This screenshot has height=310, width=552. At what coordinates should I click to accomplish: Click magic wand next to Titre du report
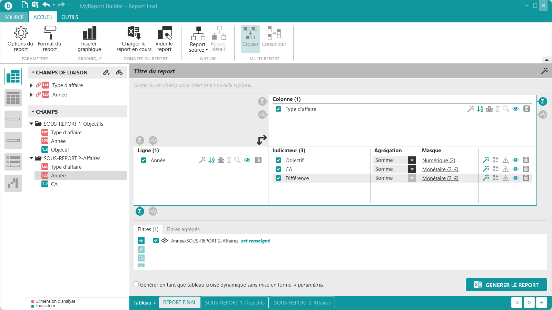tap(544, 71)
